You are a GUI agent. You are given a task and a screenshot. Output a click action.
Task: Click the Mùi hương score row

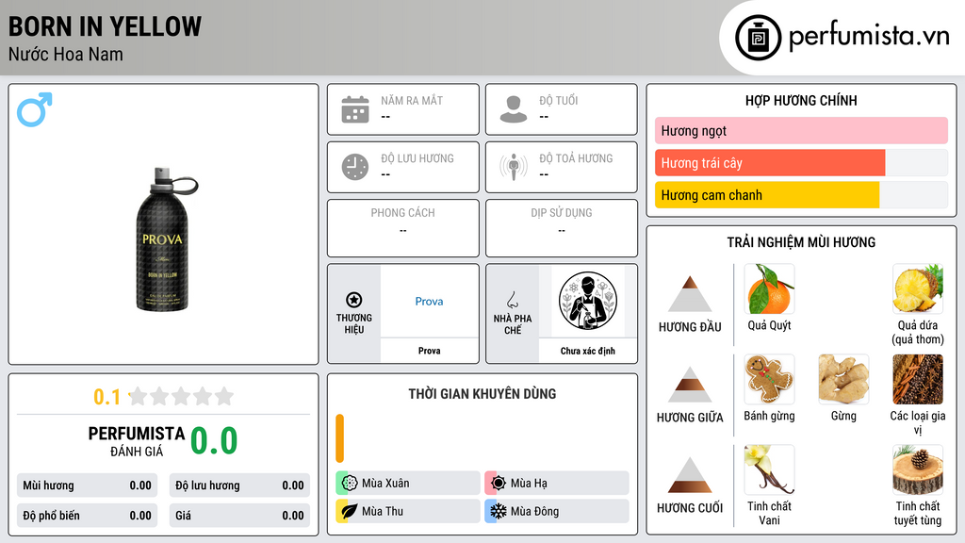(x=87, y=485)
